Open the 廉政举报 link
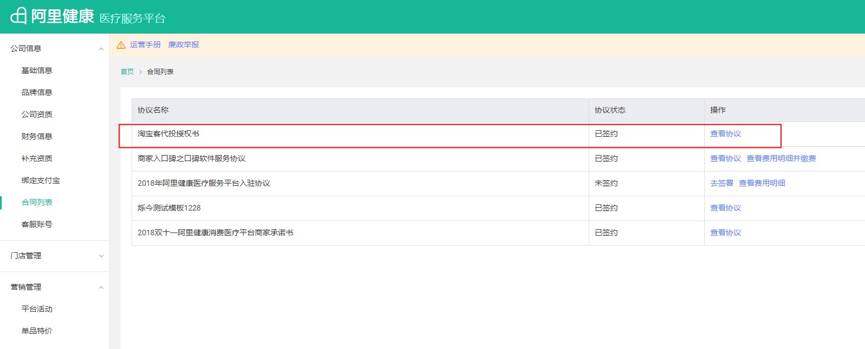The width and height of the screenshot is (865, 349). (x=184, y=45)
